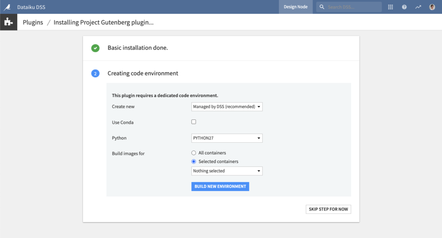Click the Use Conda label
This screenshot has height=238, width=442.
pos(123,122)
